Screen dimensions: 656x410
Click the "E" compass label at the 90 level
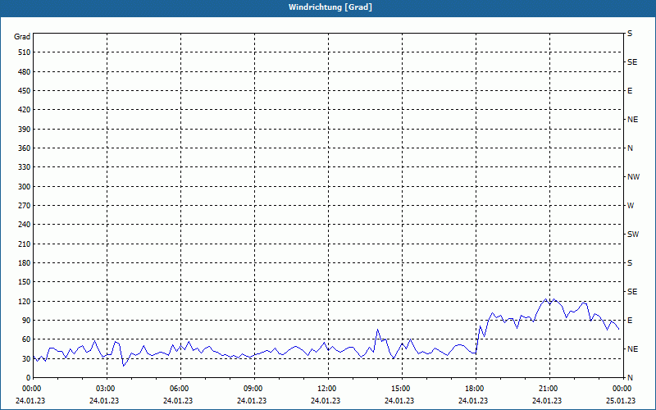point(630,321)
